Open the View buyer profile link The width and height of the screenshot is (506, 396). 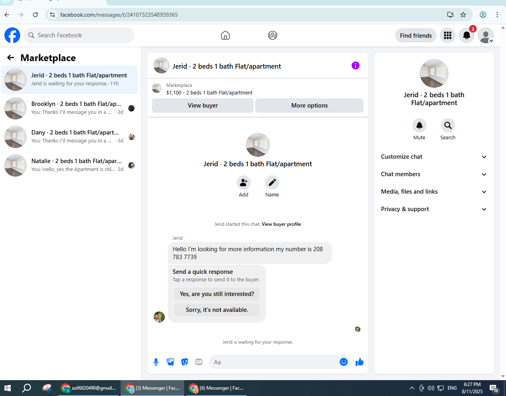[x=281, y=224]
